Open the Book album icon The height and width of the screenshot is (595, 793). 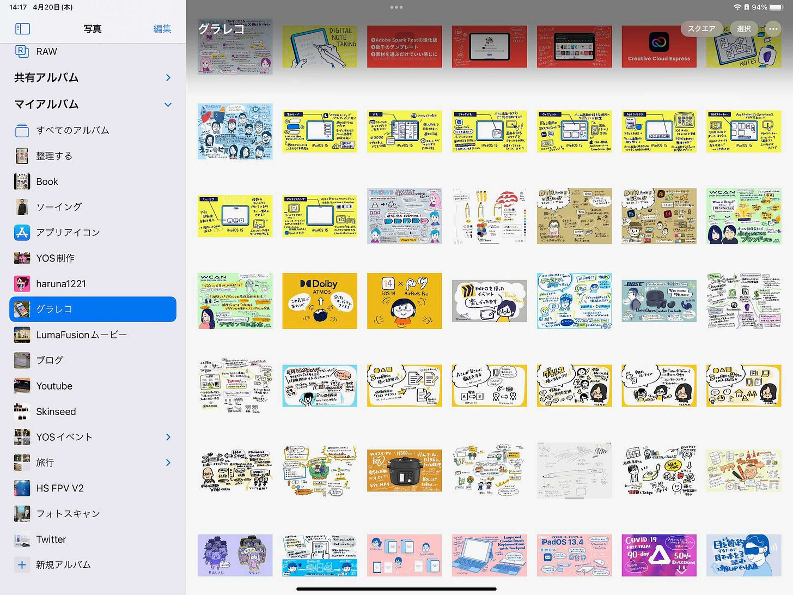click(x=22, y=181)
